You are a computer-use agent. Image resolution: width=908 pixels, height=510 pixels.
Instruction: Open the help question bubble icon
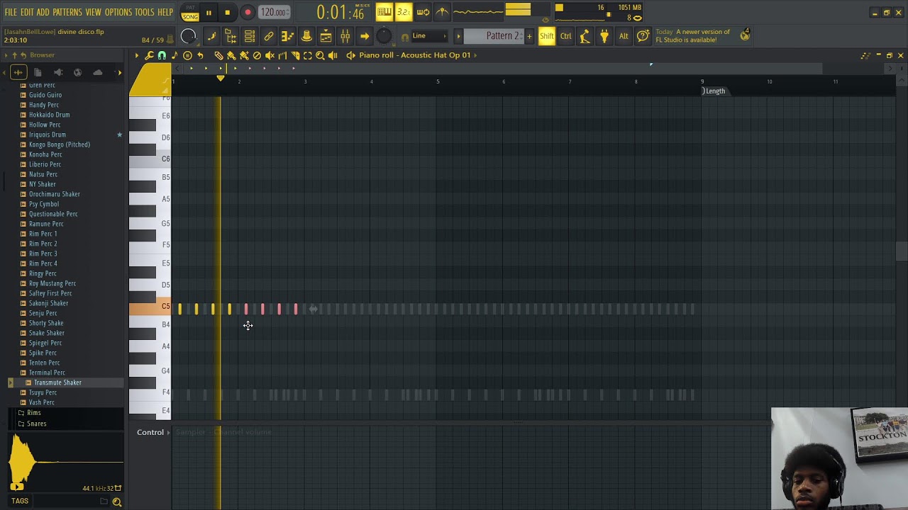coord(643,36)
